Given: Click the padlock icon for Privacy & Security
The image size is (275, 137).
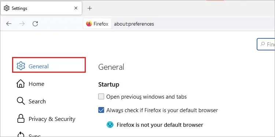Looking at the screenshot, I should 21,119.
